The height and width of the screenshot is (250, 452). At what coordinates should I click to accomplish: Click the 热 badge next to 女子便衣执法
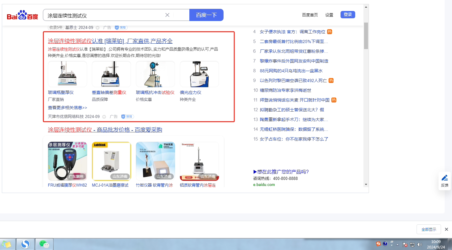(x=330, y=32)
